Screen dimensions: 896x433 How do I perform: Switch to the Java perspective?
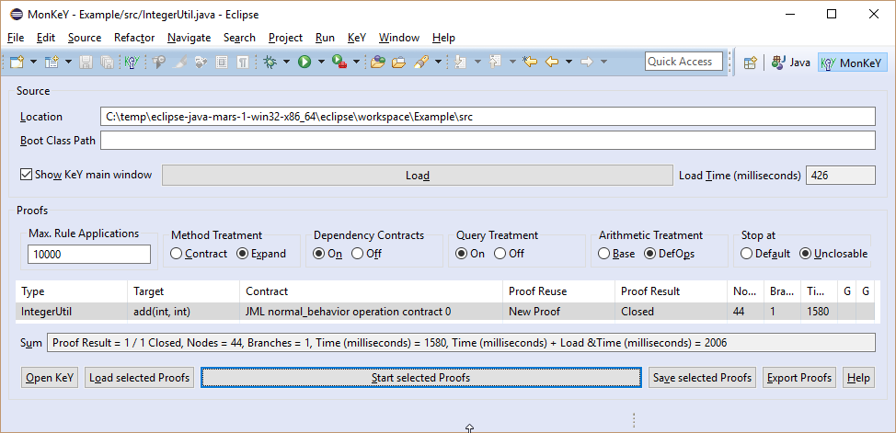tap(791, 63)
